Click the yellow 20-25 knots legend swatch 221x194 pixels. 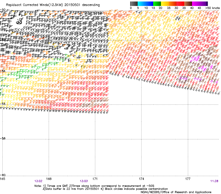pos(165,4)
